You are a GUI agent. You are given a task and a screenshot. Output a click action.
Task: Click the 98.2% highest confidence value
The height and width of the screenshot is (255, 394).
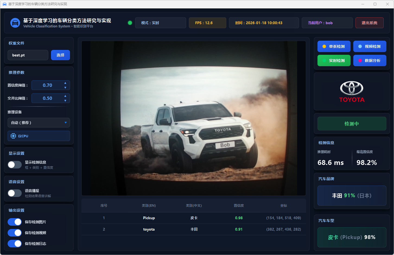(x=367, y=162)
